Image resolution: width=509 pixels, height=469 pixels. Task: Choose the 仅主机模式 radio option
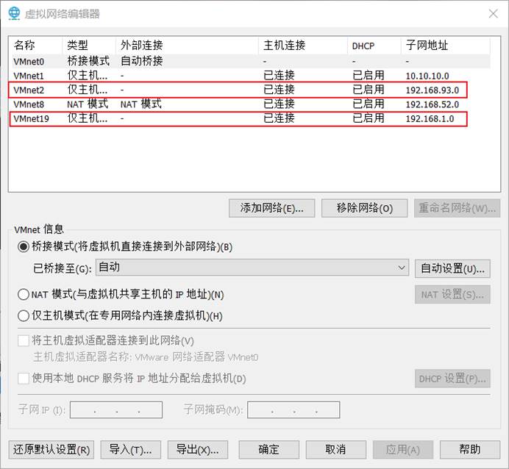coord(24,315)
